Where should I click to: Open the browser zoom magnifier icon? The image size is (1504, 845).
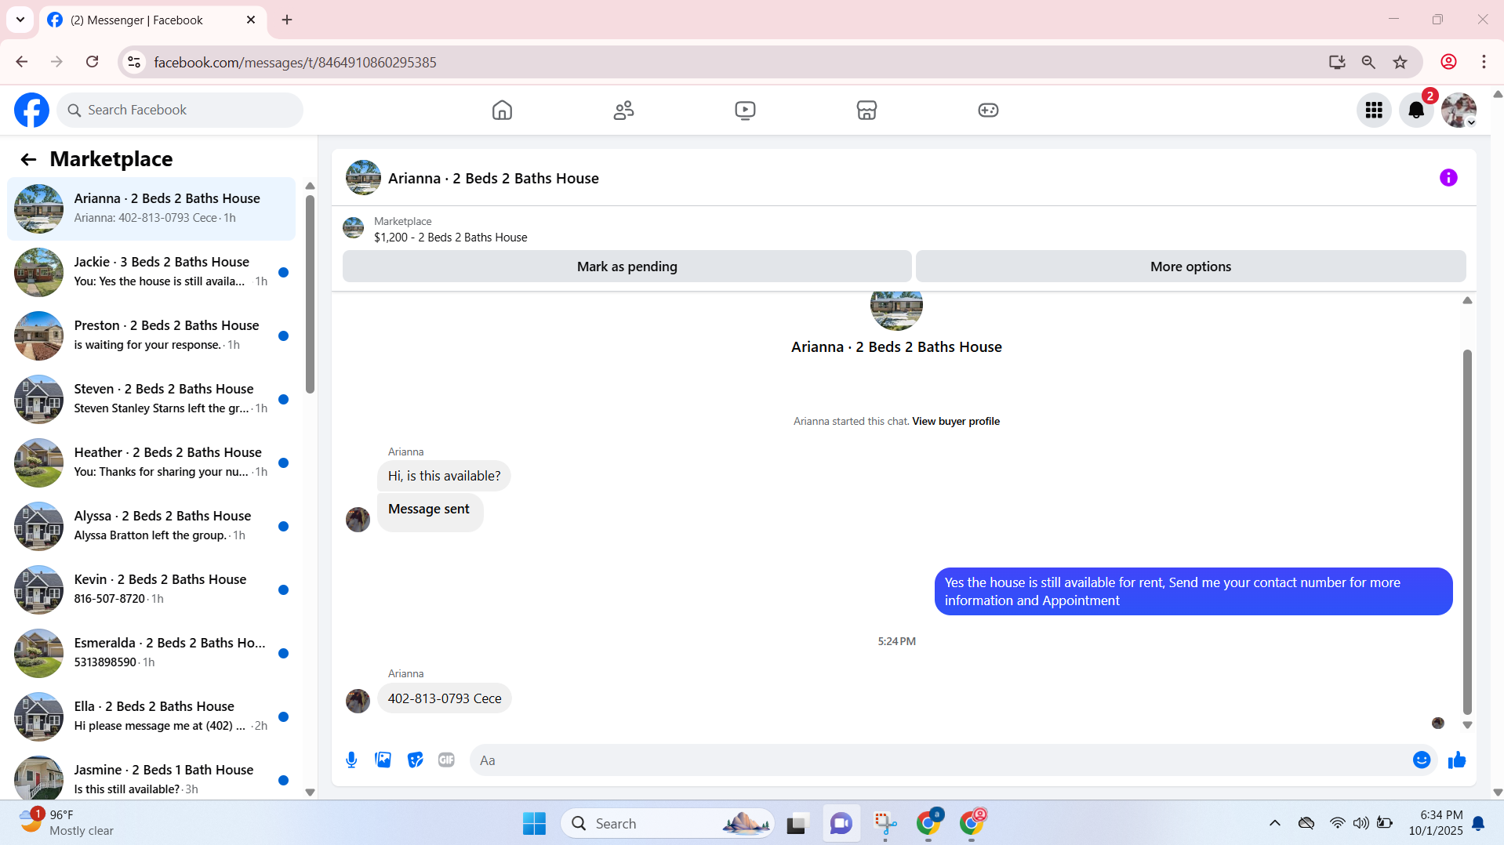(x=1368, y=62)
